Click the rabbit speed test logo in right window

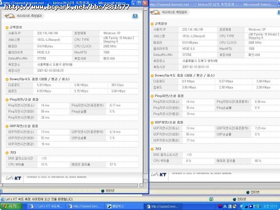pos(155,12)
